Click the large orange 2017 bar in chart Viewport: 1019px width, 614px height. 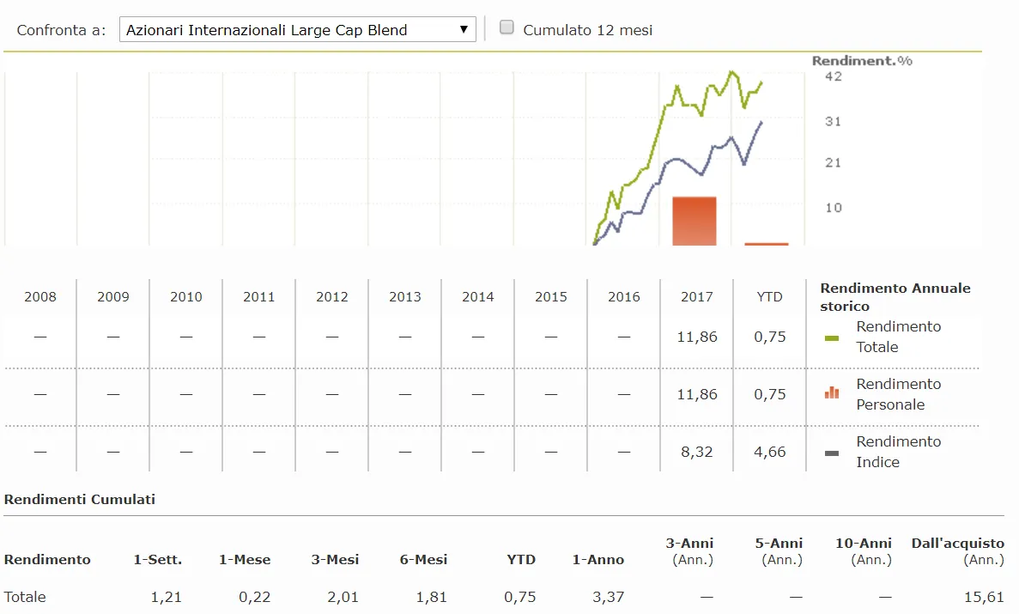click(694, 222)
